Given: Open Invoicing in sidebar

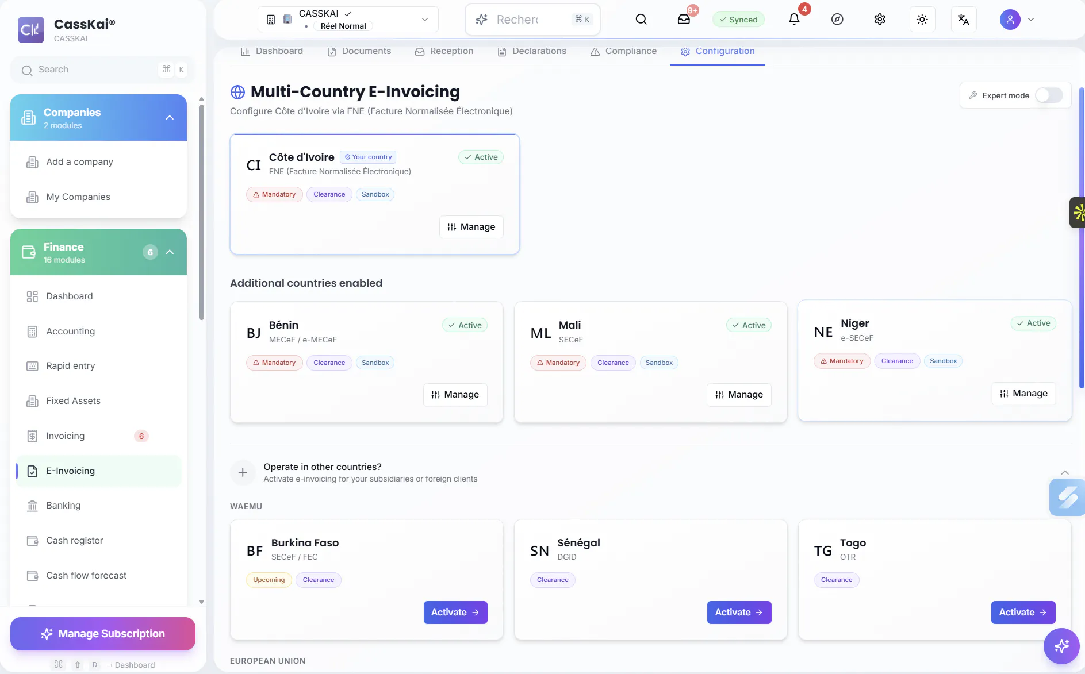Looking at the screenshot, I should point(98,436).
